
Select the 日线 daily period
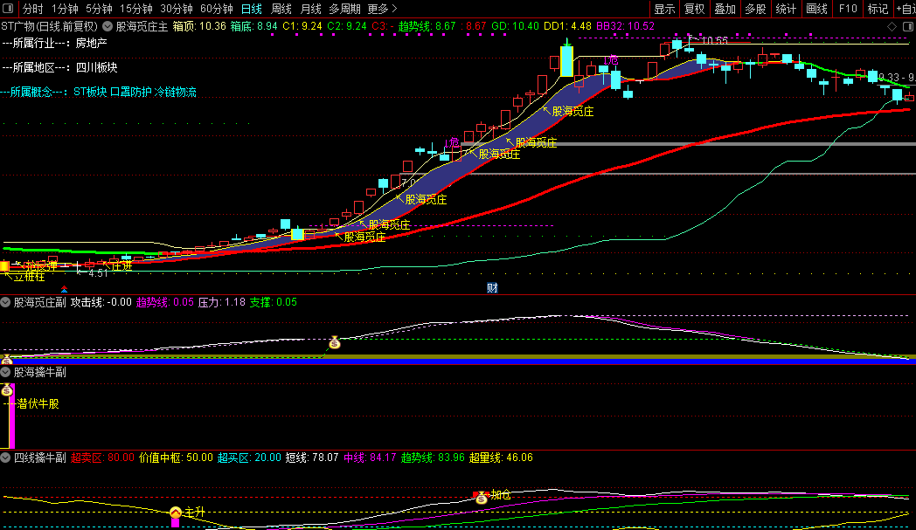pyautogui.click(x=252, y=9)
